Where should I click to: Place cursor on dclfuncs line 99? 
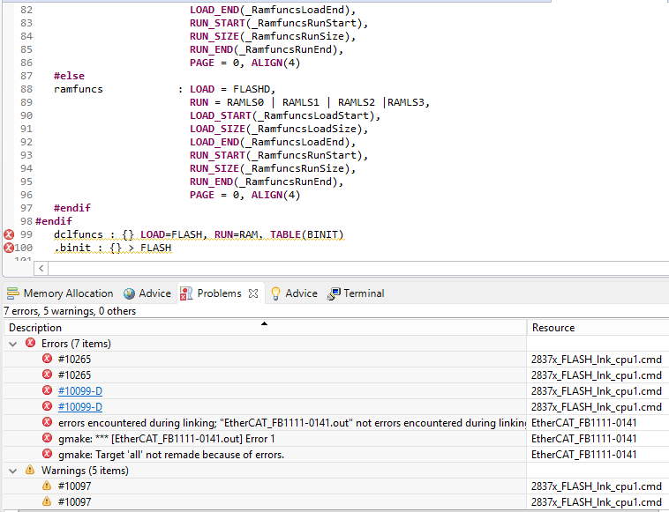[x=199, y=234]
